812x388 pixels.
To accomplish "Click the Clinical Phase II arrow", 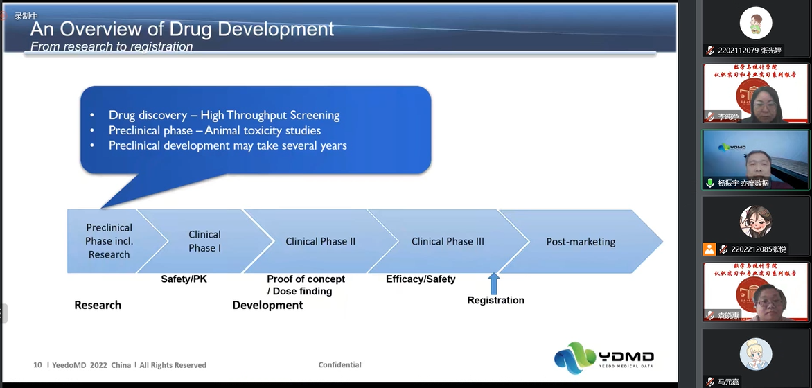I will pyautogui.click(x=320, y=242).
